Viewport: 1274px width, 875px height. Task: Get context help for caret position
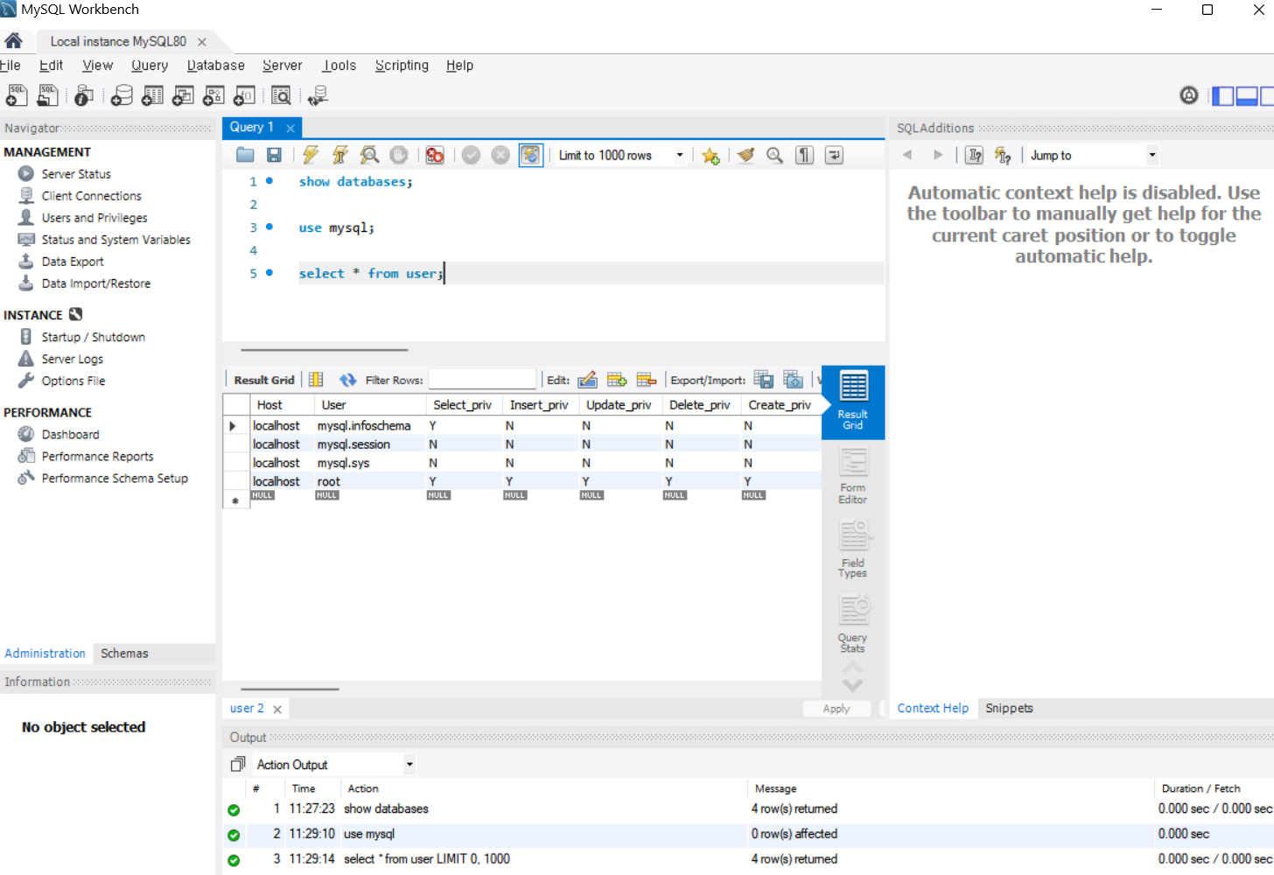pos(974,155)
